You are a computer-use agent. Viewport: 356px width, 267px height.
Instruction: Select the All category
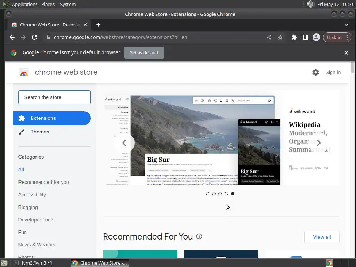21,170
